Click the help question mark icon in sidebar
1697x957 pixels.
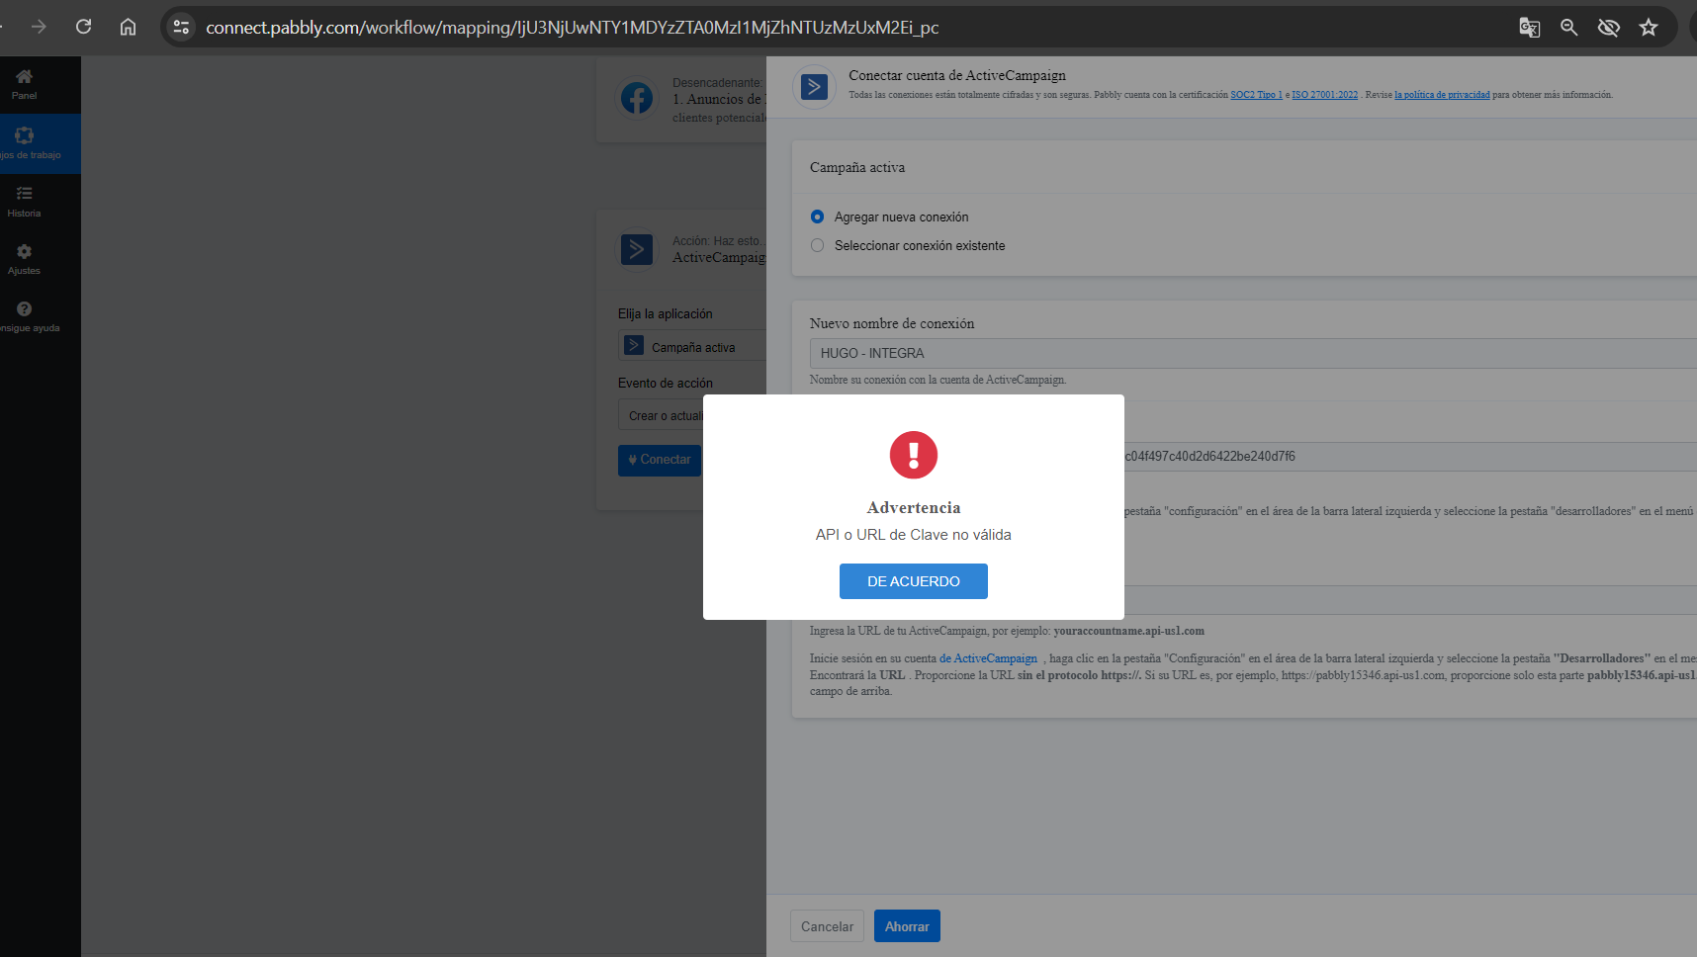pyautogui.click(x=24, y=308)
